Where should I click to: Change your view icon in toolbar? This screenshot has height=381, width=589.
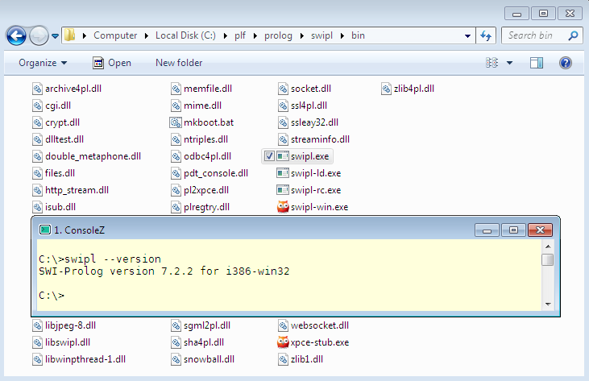coord(492,63)
